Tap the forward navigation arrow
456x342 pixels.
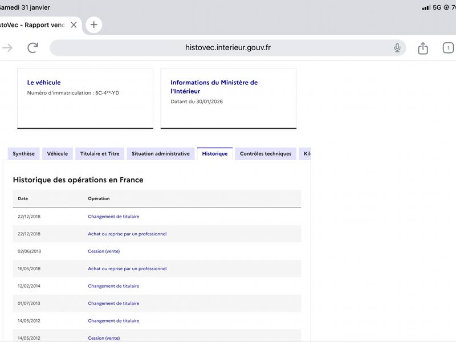click(x=7, y=48)
